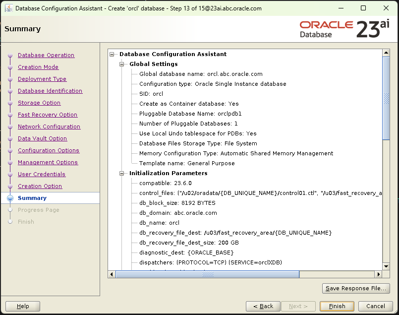
Task: Click the Save Response File button
Action: pos(356,288)
